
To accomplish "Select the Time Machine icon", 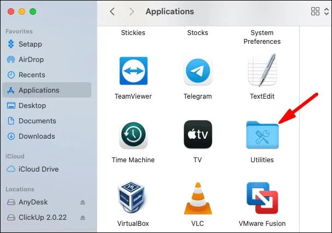I will coord(133,135).
